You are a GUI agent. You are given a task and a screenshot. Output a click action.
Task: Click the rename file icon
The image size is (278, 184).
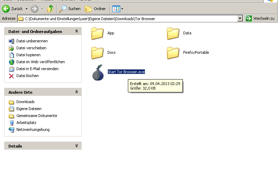point(11,41)
